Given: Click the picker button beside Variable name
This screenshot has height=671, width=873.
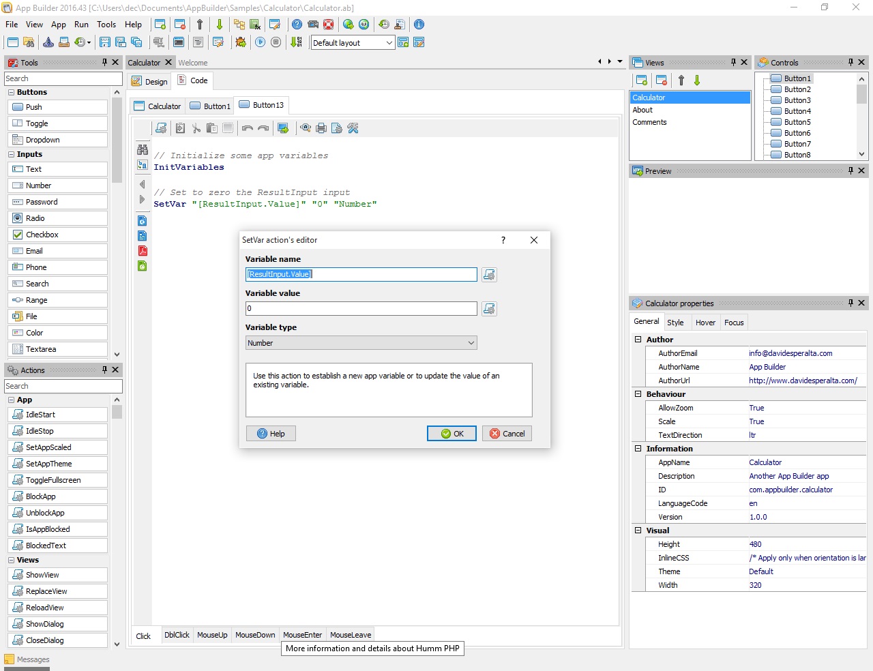Looking at the screenshot, I should point(489,275).
